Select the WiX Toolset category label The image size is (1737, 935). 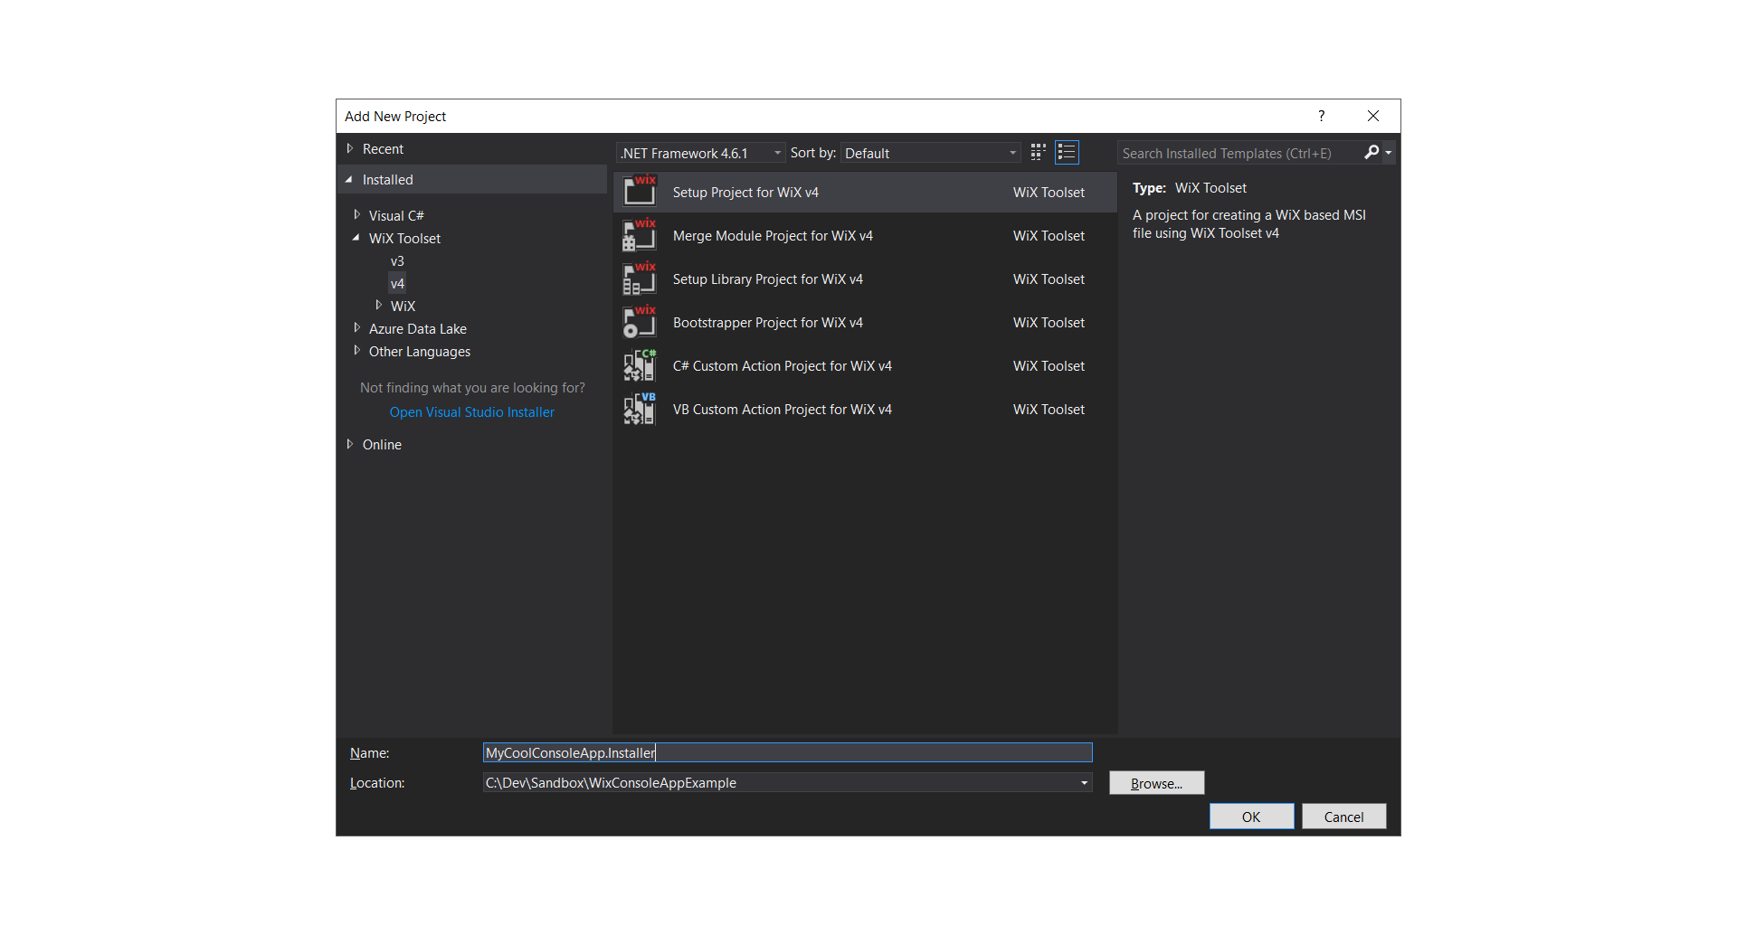point(404,239)
